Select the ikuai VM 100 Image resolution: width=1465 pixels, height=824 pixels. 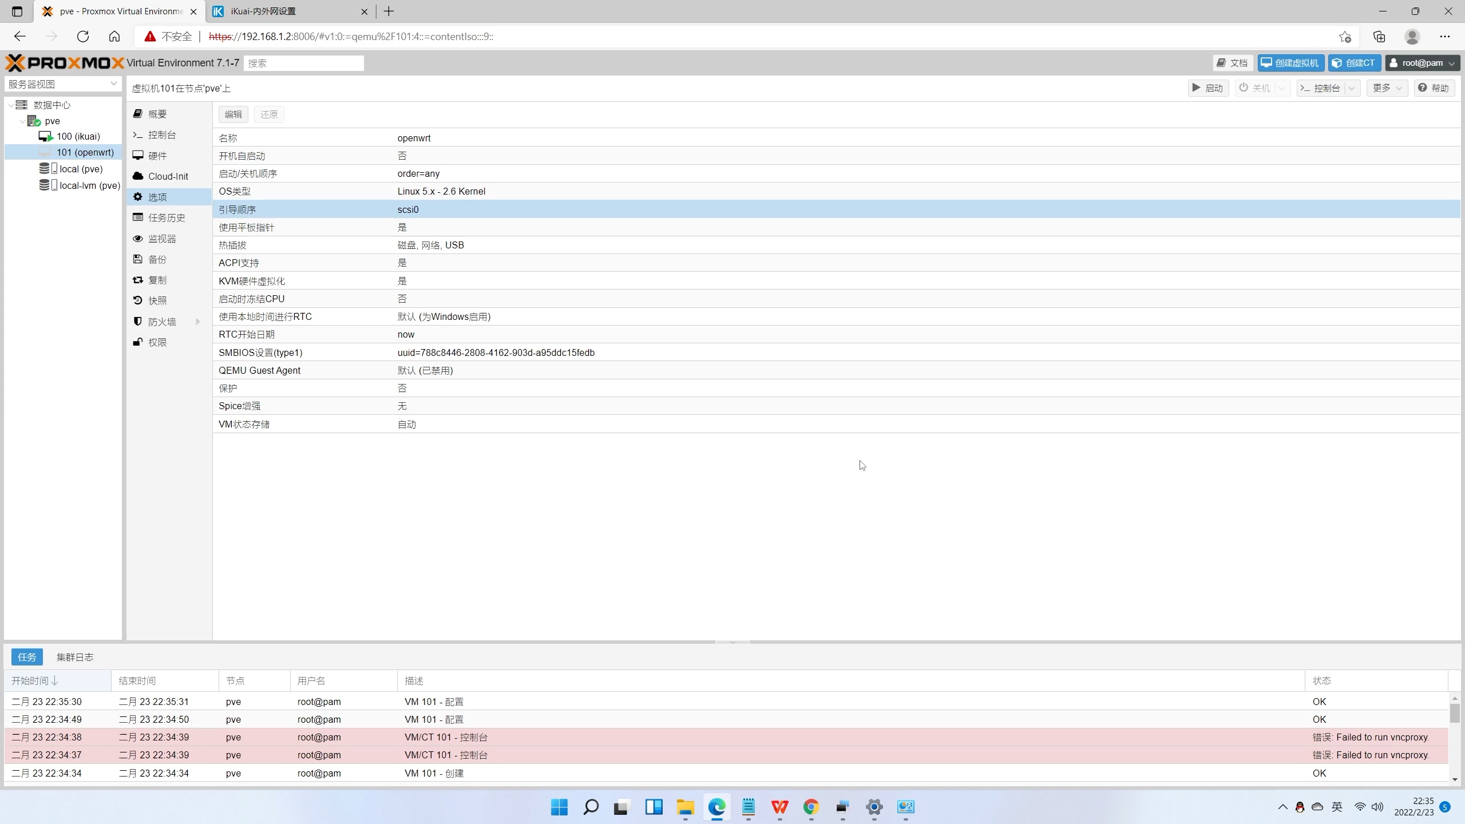click(x=78, y=136)
